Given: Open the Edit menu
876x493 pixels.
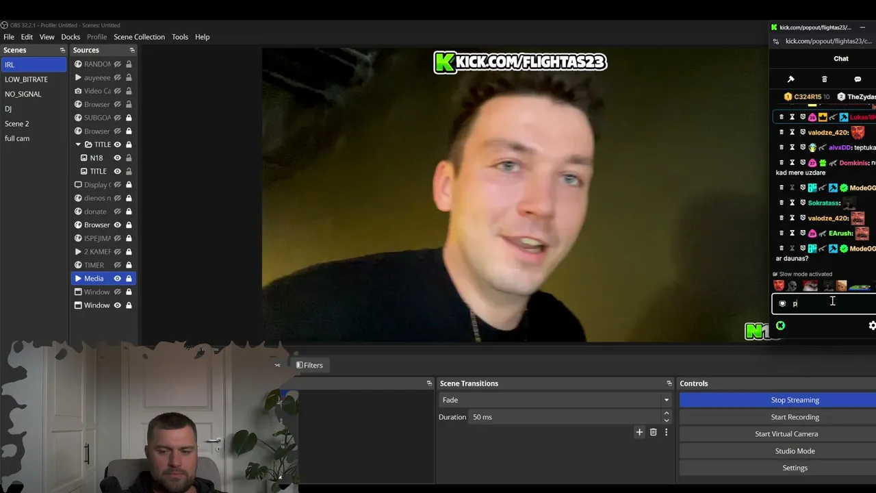Looking at the screenshot, I should click(x=27, y=37).
